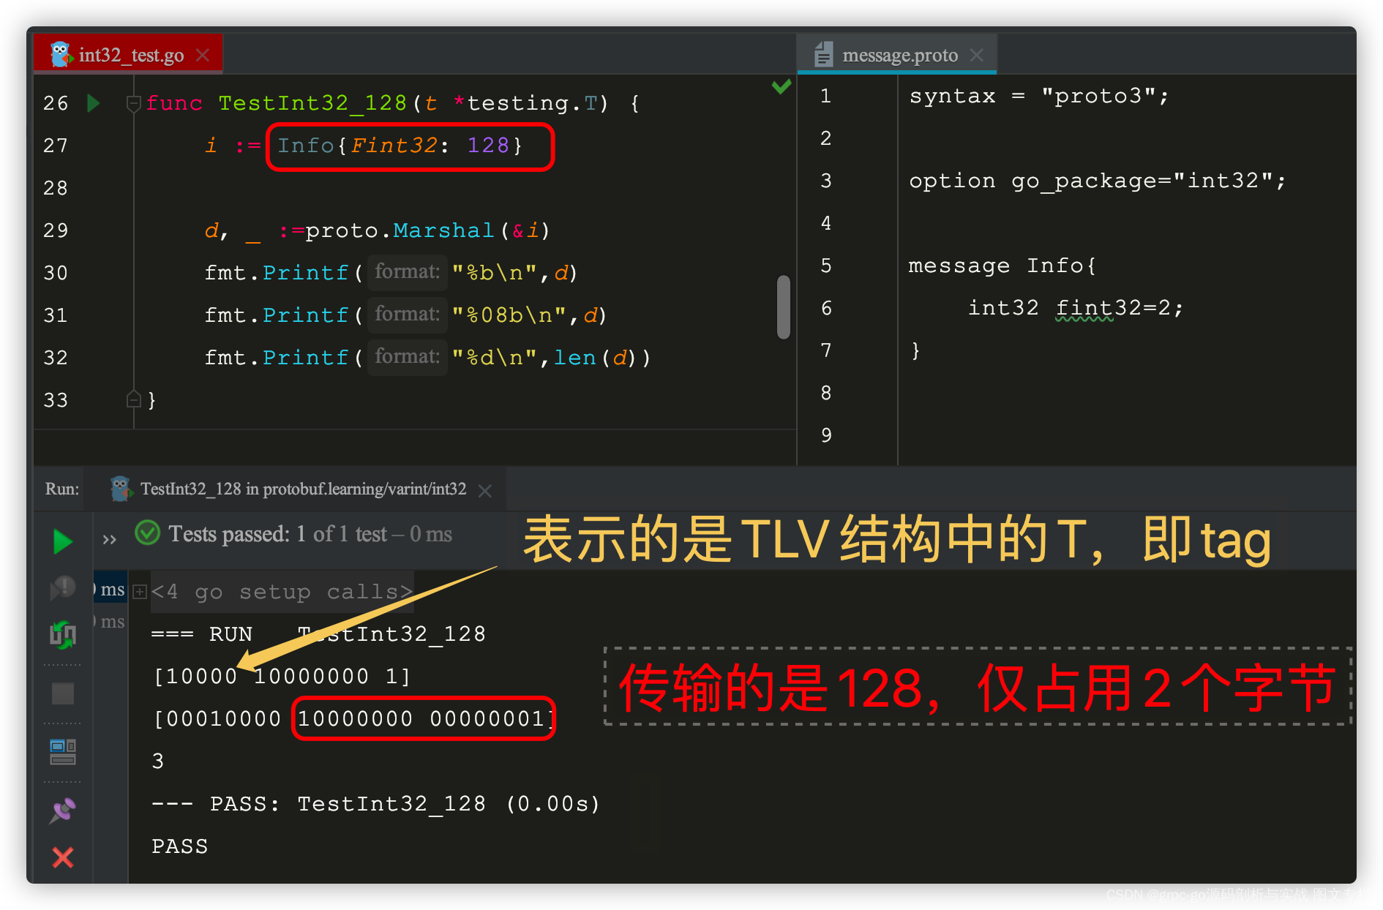1383x910 pixels.
Task: Click the tests passed green check icon
Action: [147, 533]
